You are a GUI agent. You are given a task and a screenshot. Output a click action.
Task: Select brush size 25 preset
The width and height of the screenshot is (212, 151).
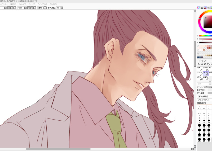pos(199,126)
